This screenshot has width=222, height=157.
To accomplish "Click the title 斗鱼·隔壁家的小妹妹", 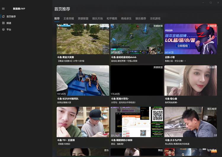I will coord(122,140).
